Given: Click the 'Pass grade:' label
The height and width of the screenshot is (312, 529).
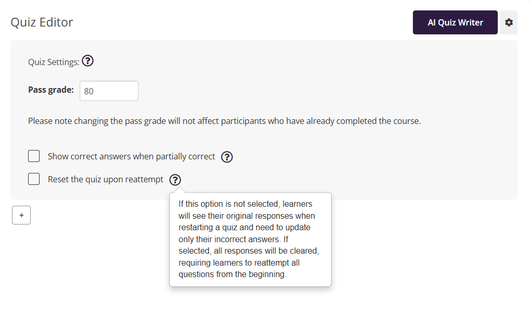Looking at the screenshot, I should click(51, 90).
